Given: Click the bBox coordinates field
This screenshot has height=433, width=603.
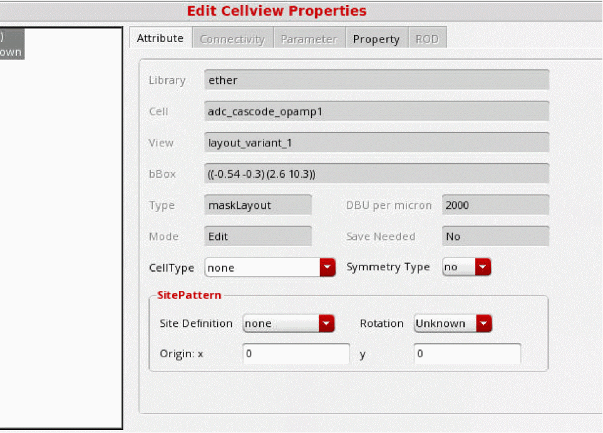Looking at the screenshot, I should click(376, 174).
